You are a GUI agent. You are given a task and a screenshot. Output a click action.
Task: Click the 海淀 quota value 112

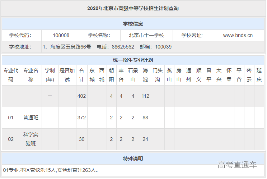[x=145, y=96]
